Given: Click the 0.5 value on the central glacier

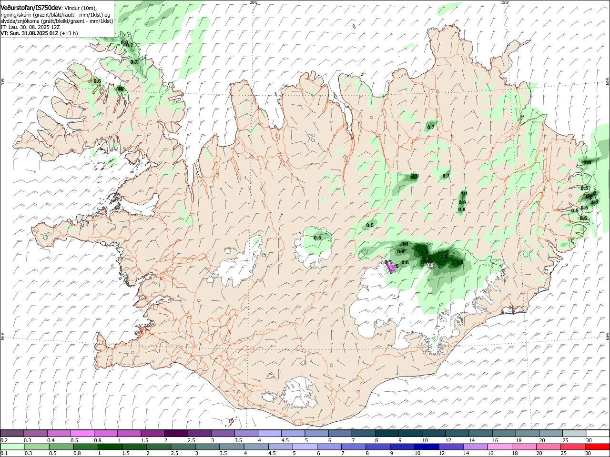Looking at the screenshot, I should (317, 238).
